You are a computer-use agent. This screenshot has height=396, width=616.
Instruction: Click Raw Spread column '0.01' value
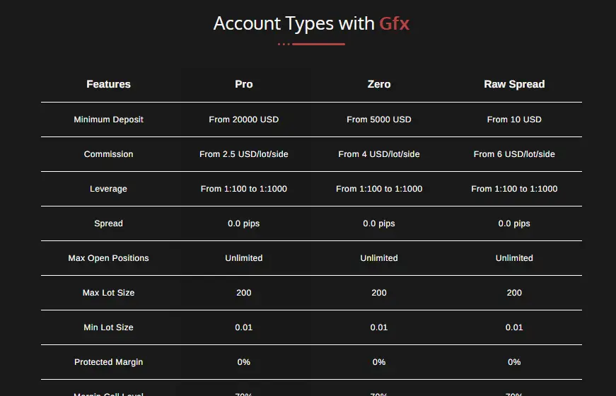click(514, 327)
